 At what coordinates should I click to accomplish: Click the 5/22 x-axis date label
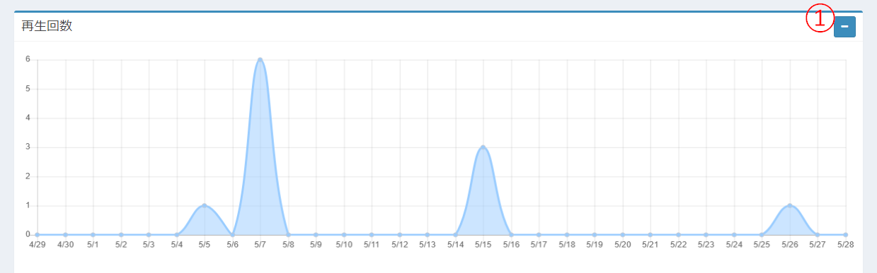tap(678, 245)
